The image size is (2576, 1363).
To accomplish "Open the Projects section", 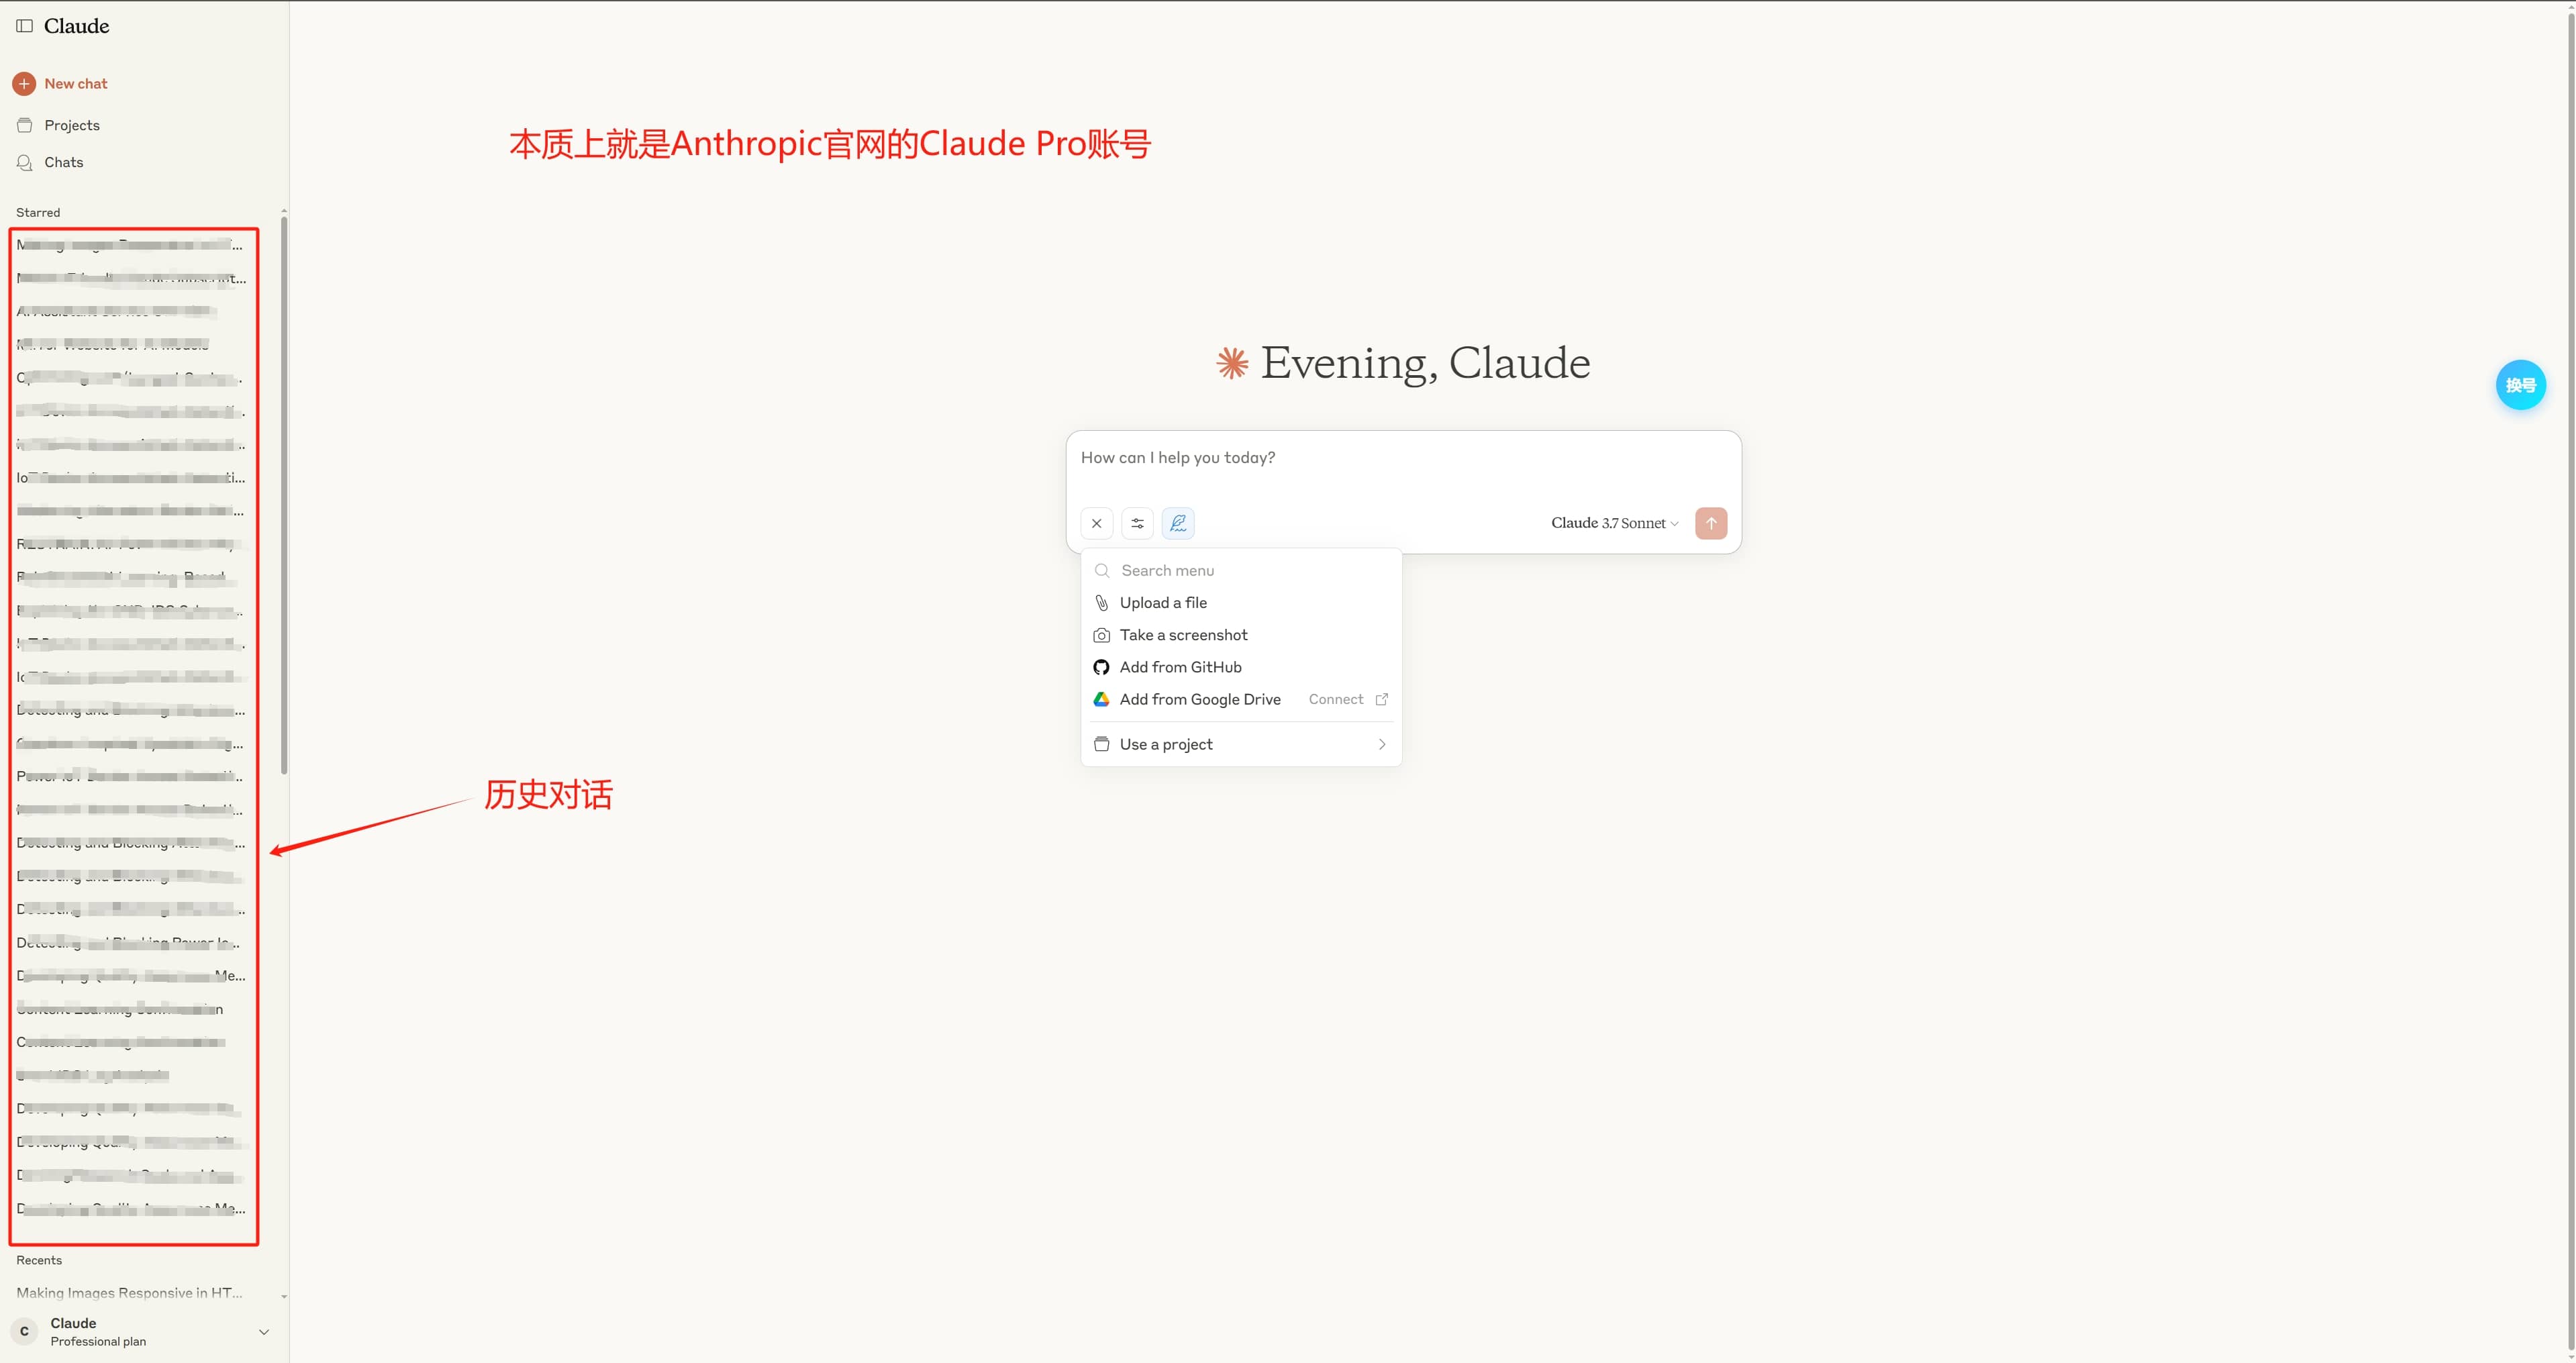I will pyautogui.click(x=71, y=125).
